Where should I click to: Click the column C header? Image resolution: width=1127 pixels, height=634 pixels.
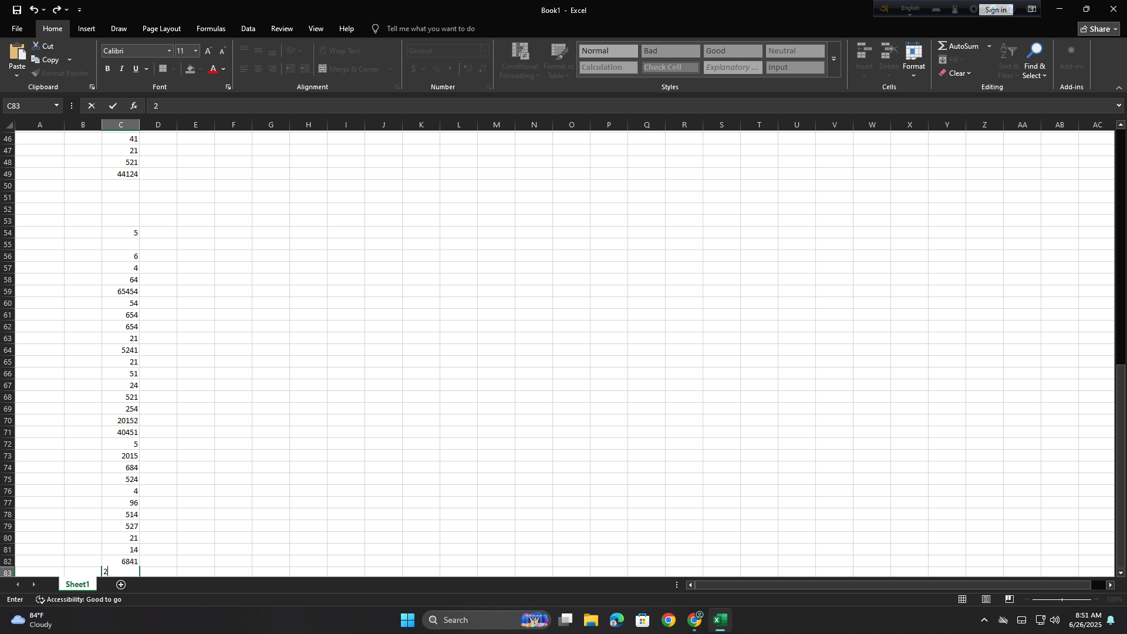(x=120, y=125)
